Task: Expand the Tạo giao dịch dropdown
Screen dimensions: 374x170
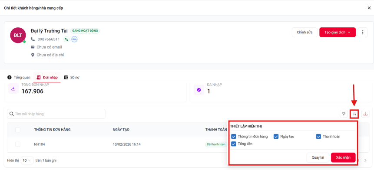Action: [x=338, y=33]
